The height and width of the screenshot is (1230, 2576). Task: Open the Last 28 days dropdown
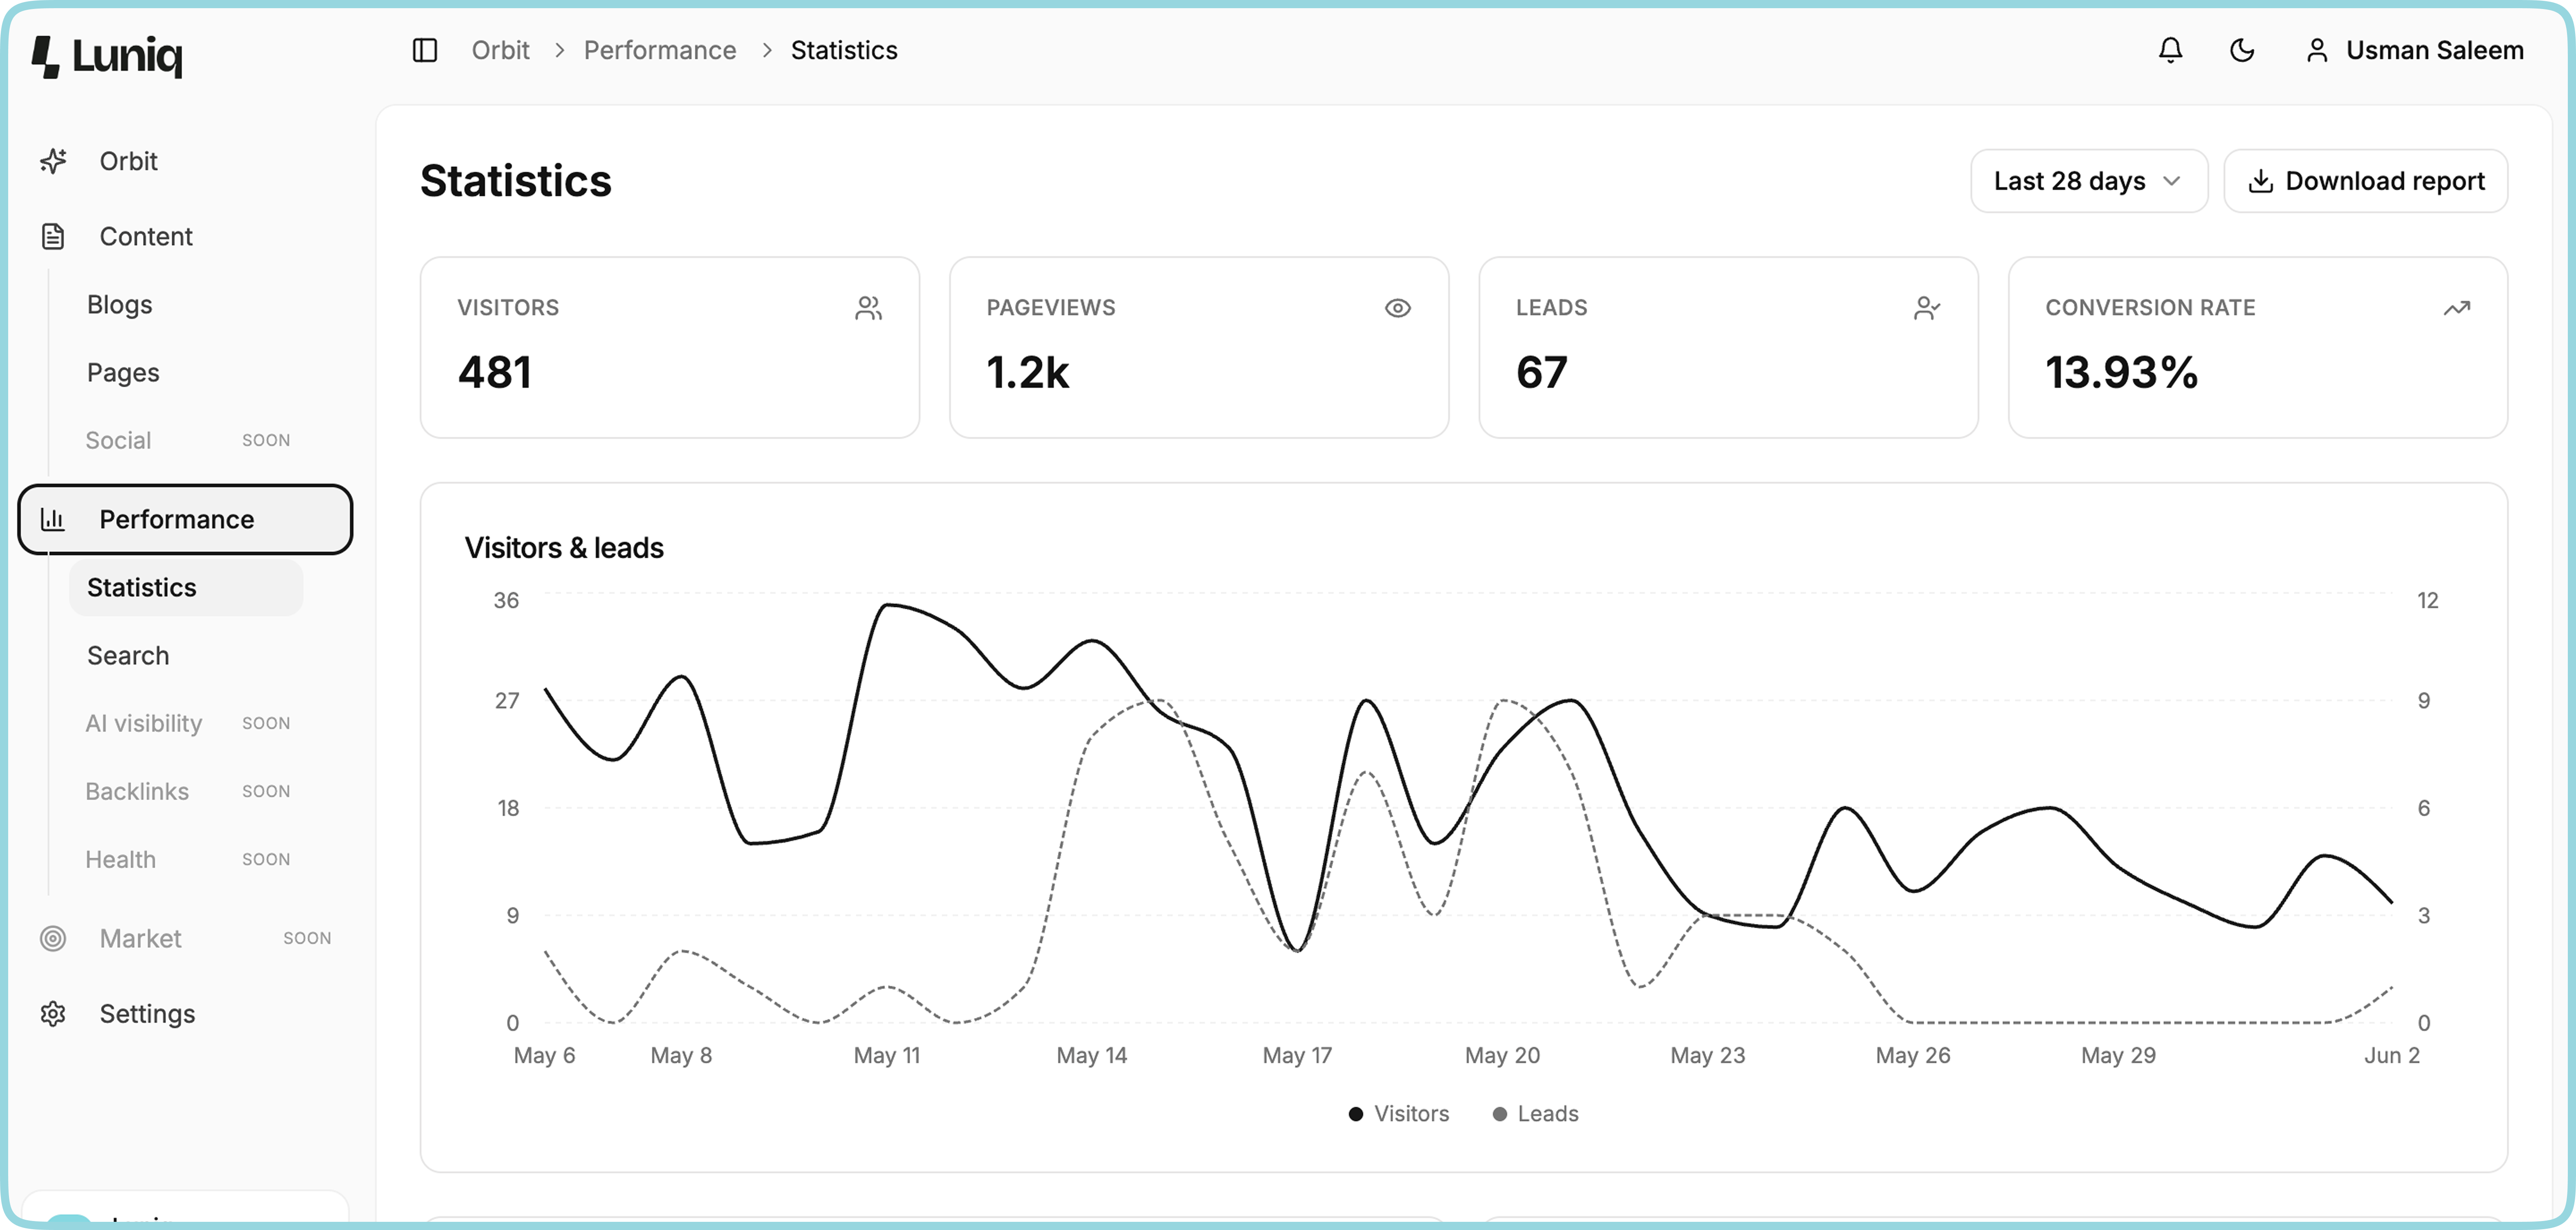point(2089,181)
